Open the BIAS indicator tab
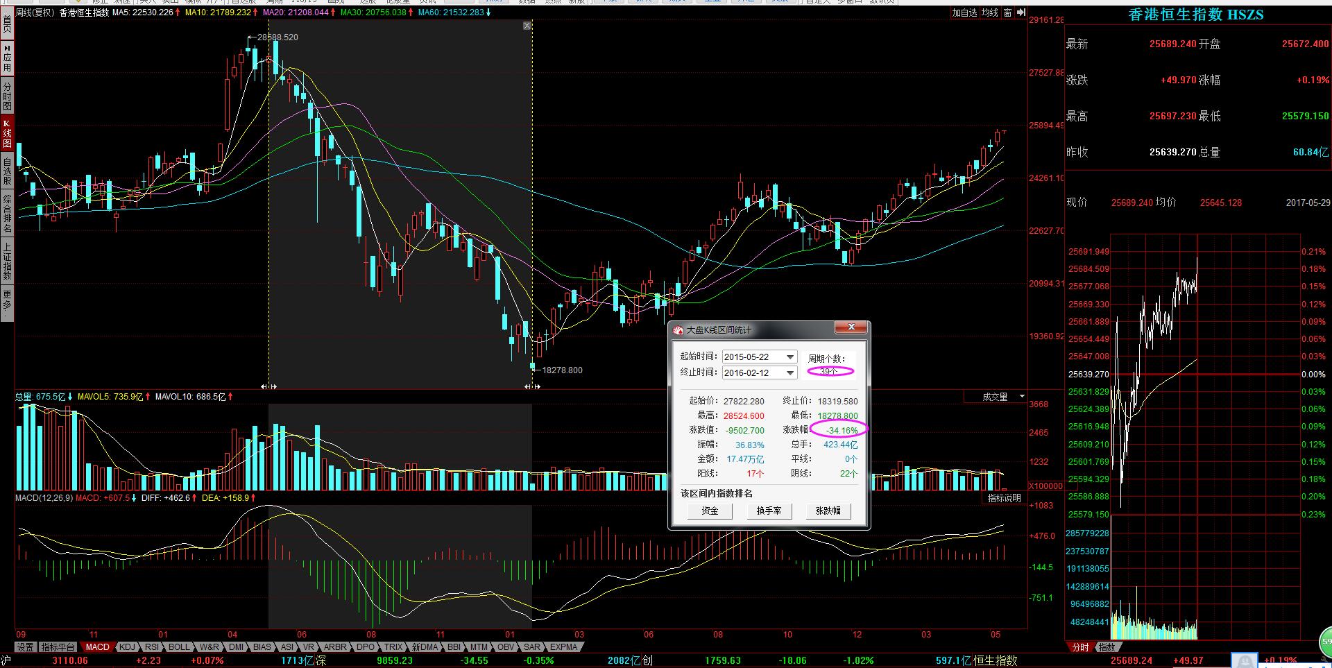 coord(262,647)
